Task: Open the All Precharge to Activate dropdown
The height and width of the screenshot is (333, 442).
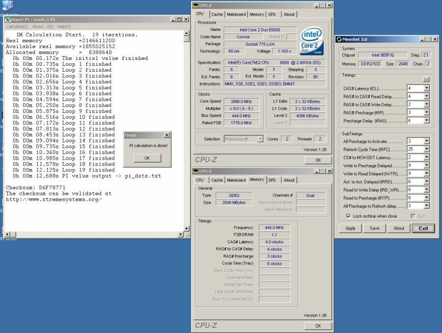Action: point(426,141)
